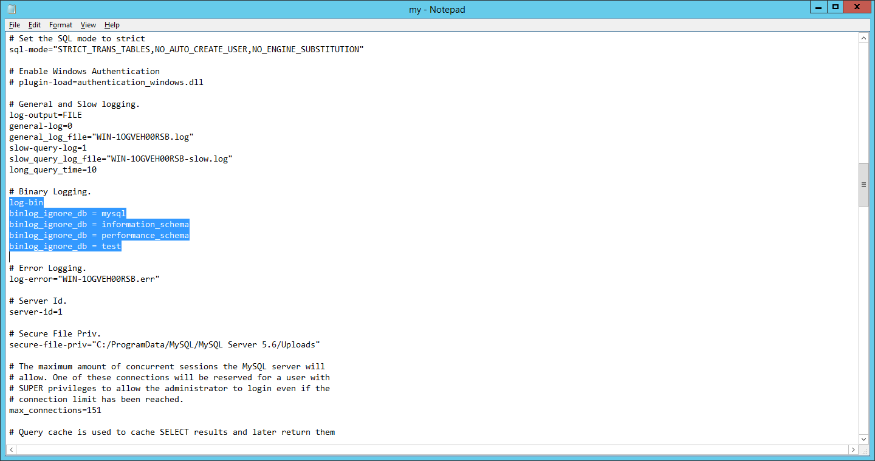Screen dimensions: 875x461
Task: Click the '# Error Logging.' comment
Action: pos(48,268)
